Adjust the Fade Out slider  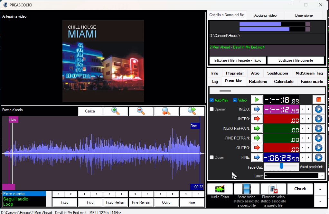[x=281, y=166]
